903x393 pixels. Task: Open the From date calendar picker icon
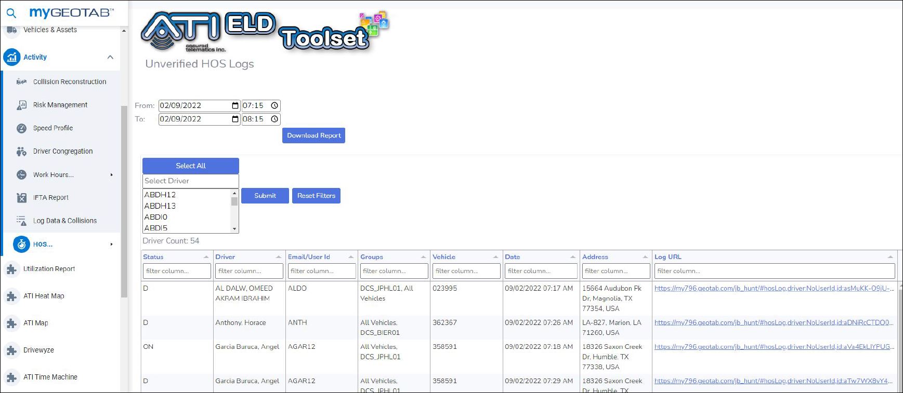click(x=235, y=105)
